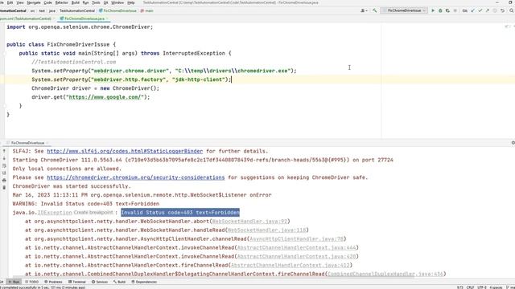Open the Run tool window tab
The height and width of the screenshot is (289, 515).
(14, 282)
